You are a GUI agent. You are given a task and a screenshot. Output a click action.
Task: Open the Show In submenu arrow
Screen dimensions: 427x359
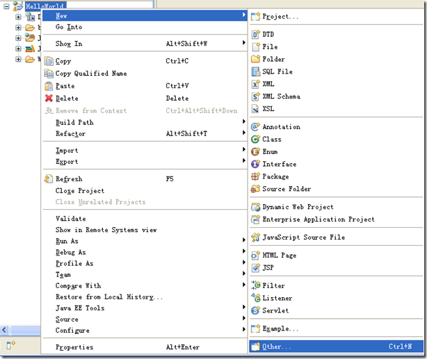[244, 43]
